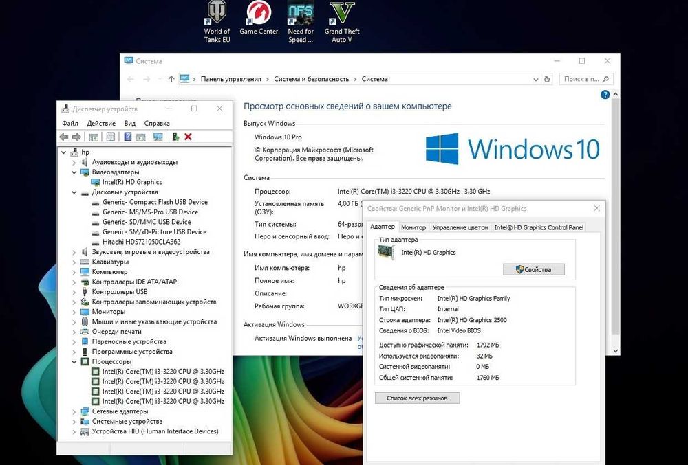Viewport: 688px width, 465px height.
Task: Click the blue Help toolbar icon
Action: coord(128,137)
